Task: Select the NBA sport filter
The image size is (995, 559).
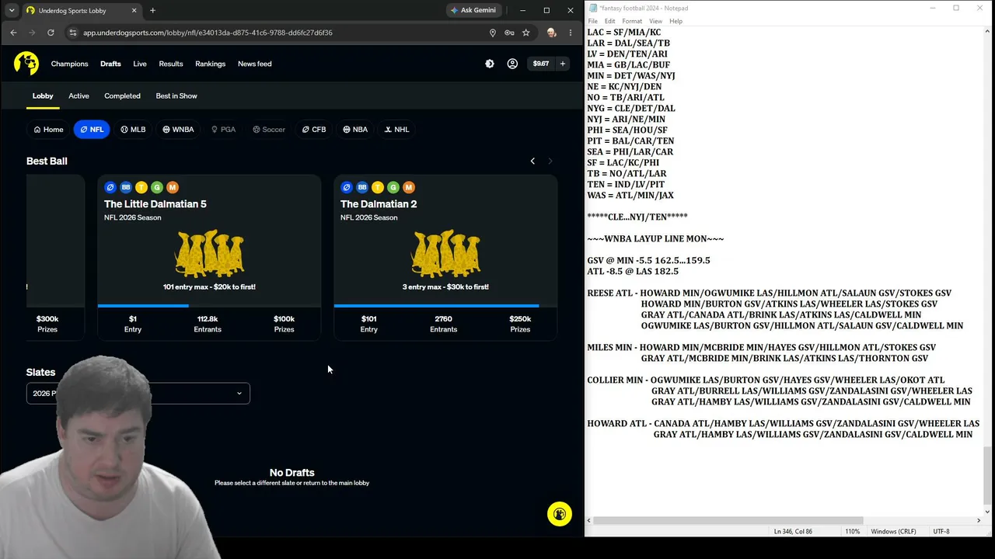Action: coord(355,130)
